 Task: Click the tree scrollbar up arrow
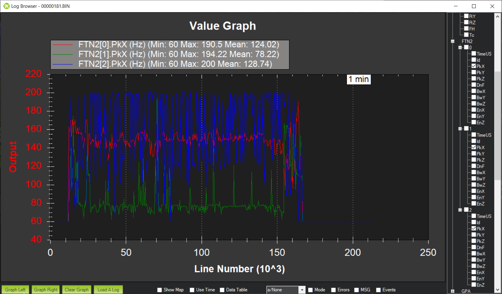point(498,16)
